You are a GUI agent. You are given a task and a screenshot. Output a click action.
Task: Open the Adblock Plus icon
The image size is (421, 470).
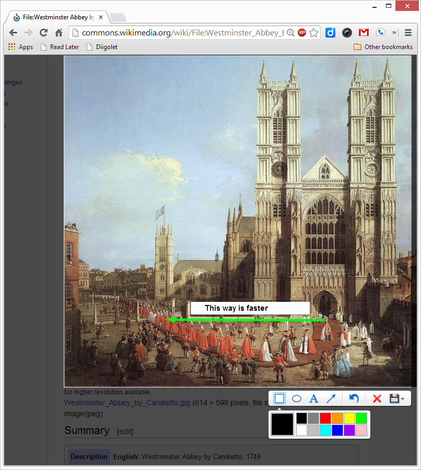(302, 32)
